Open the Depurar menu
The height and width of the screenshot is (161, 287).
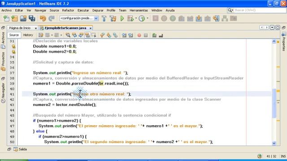coord(98,10)
